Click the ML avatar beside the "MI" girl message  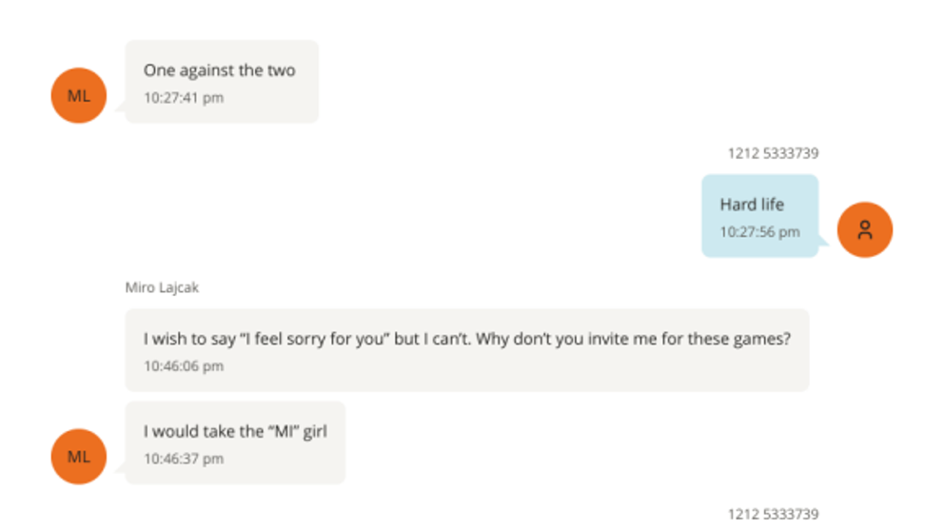(x=78, y=457)
